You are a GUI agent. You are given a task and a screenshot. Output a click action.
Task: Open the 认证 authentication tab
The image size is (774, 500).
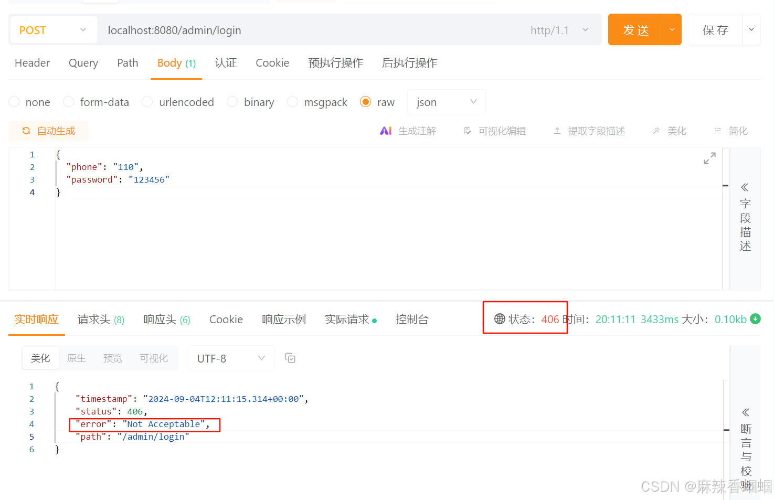(226, 63)
